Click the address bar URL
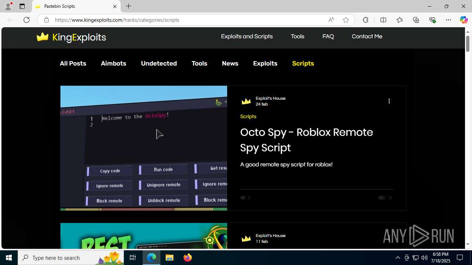This screenshot has width=472, height=265. (117, 20)
